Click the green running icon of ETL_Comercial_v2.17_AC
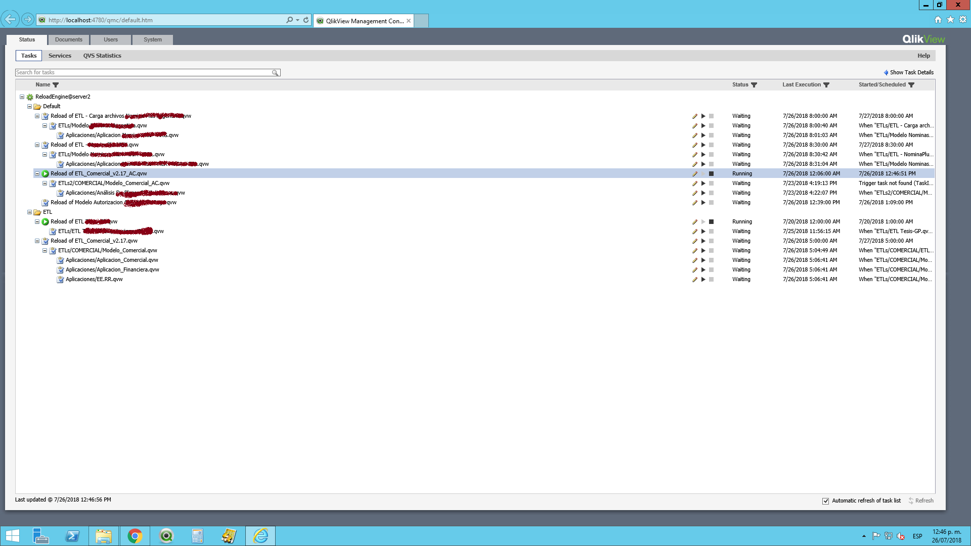Viewport: 971px width, 546px height. point(45,174)
